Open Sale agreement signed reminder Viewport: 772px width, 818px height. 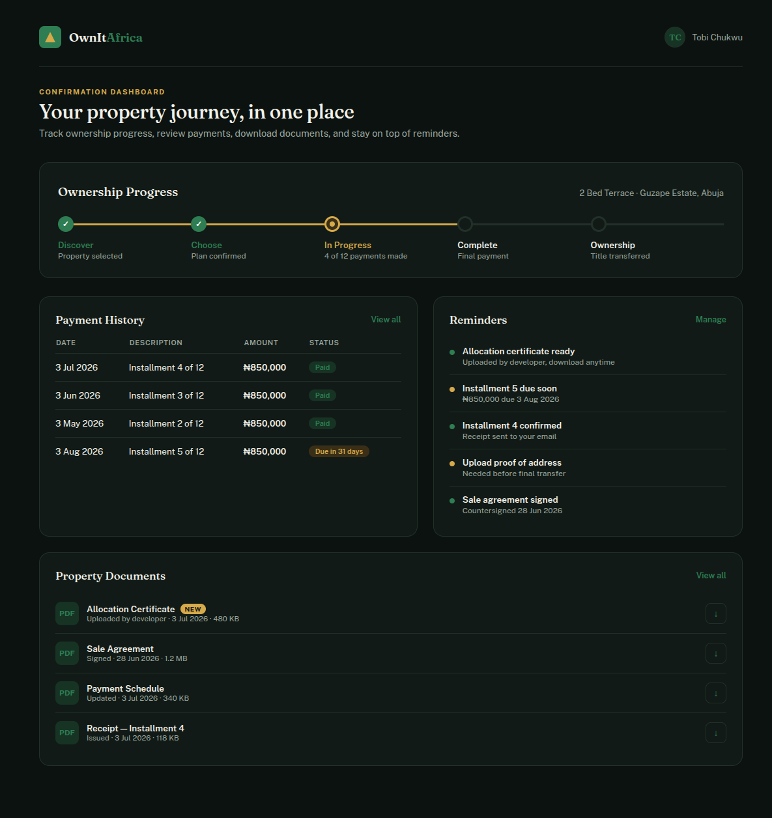[588, 505]
